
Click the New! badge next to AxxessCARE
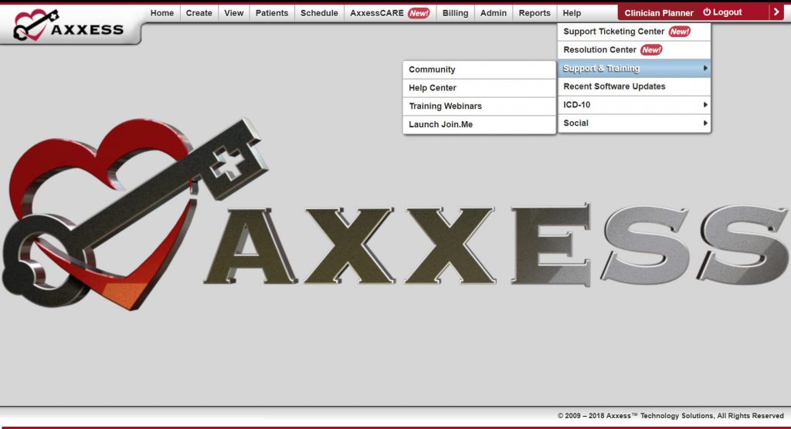419,13
